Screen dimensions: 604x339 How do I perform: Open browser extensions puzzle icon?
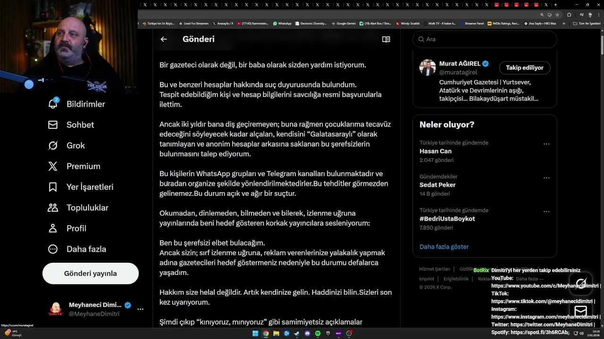(x=569, y=15)
